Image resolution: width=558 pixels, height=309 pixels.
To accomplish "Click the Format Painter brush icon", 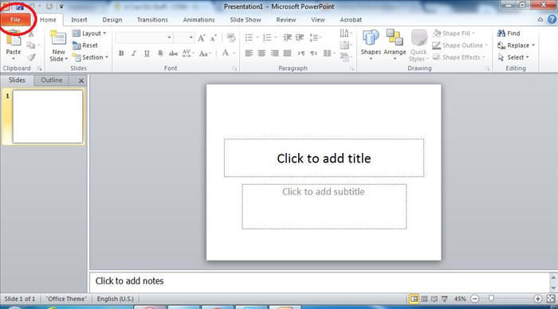I will pos(31,57).
